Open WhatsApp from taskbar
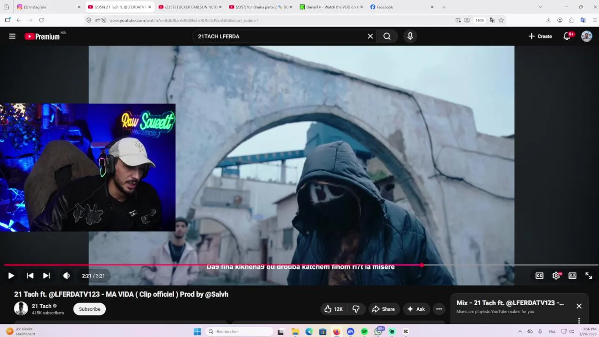This screenshot has width=599, height=337. click(x=378, y=331)
